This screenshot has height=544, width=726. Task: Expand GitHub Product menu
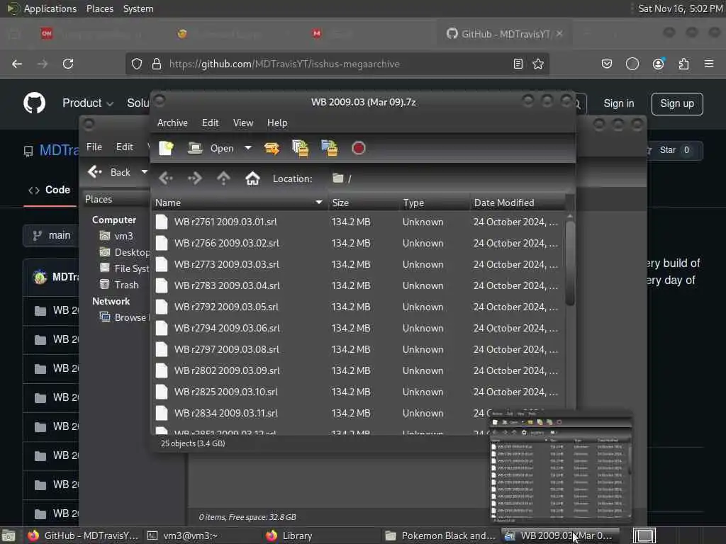(87, 103)
